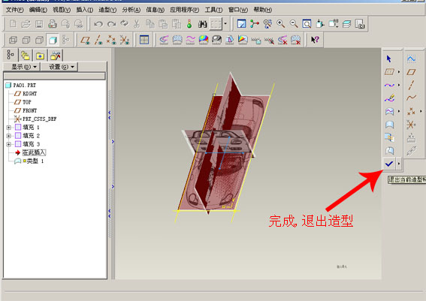The width and height of the screenshot is (426, 301).
Task: Open the Layers icon in top toolbar
Action: 346,24
